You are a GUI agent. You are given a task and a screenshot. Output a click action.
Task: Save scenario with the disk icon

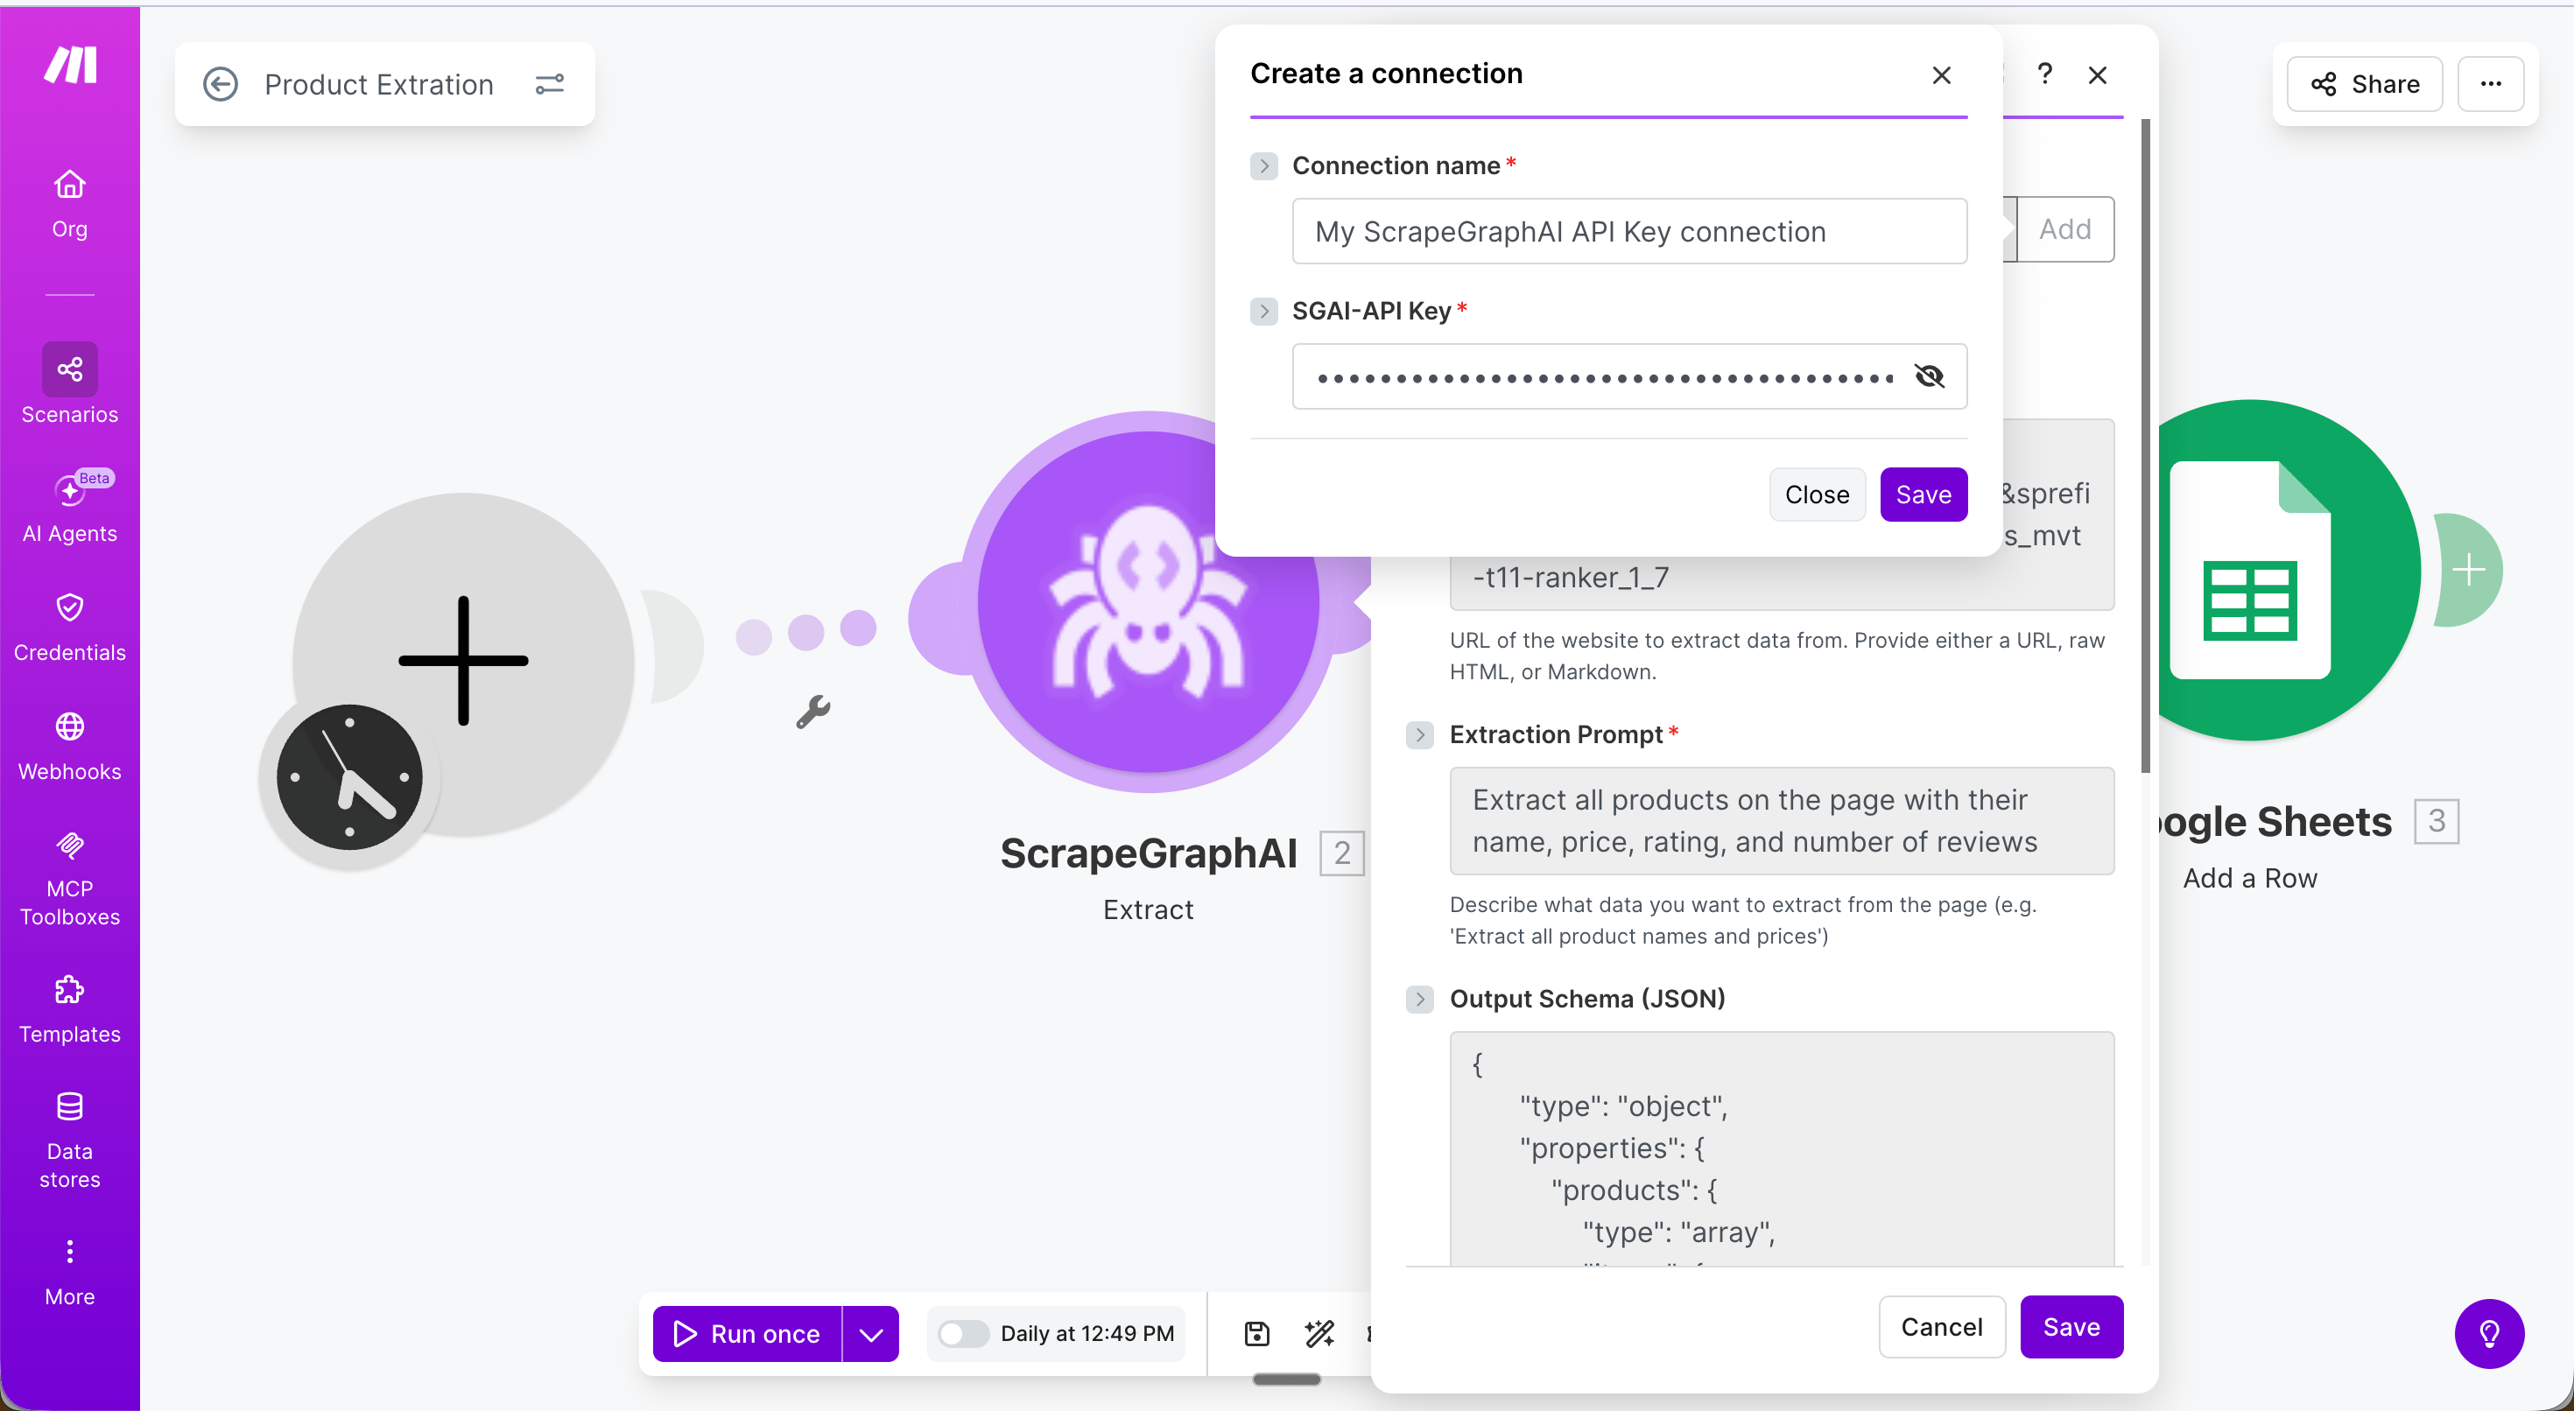point(1257,1333)
